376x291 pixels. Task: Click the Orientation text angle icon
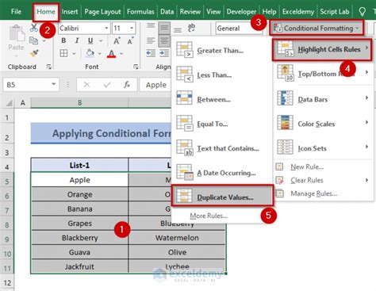coord(191,28)
